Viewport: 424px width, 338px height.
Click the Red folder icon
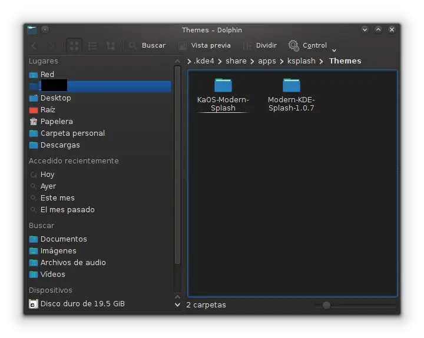click(34, 75)
